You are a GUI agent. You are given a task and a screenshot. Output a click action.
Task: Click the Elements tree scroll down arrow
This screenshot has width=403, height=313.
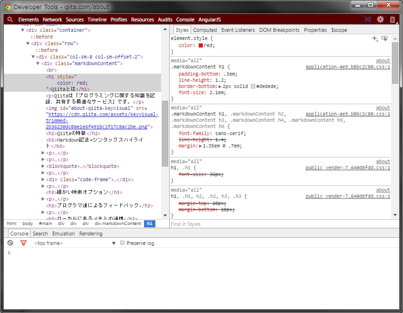tap(165, 215)
